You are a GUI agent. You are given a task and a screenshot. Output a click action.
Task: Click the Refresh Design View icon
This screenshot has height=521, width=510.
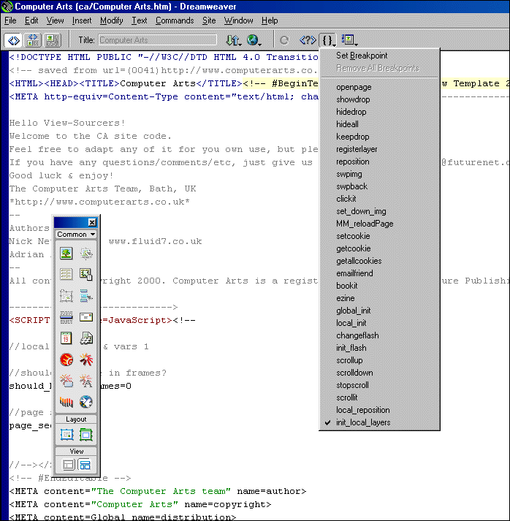point(284,40)
